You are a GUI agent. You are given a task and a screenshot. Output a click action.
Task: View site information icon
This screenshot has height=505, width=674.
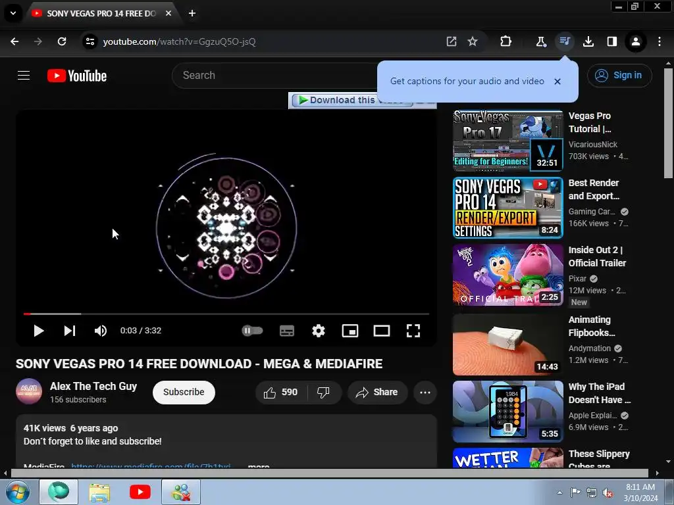point(90,41)
